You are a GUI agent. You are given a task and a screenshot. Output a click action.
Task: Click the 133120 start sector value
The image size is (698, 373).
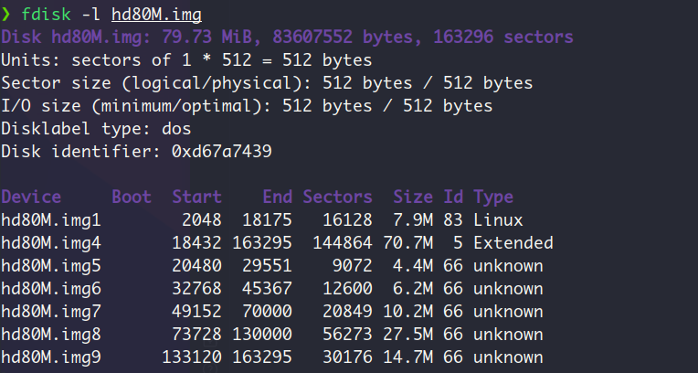(x=192, y=357)
